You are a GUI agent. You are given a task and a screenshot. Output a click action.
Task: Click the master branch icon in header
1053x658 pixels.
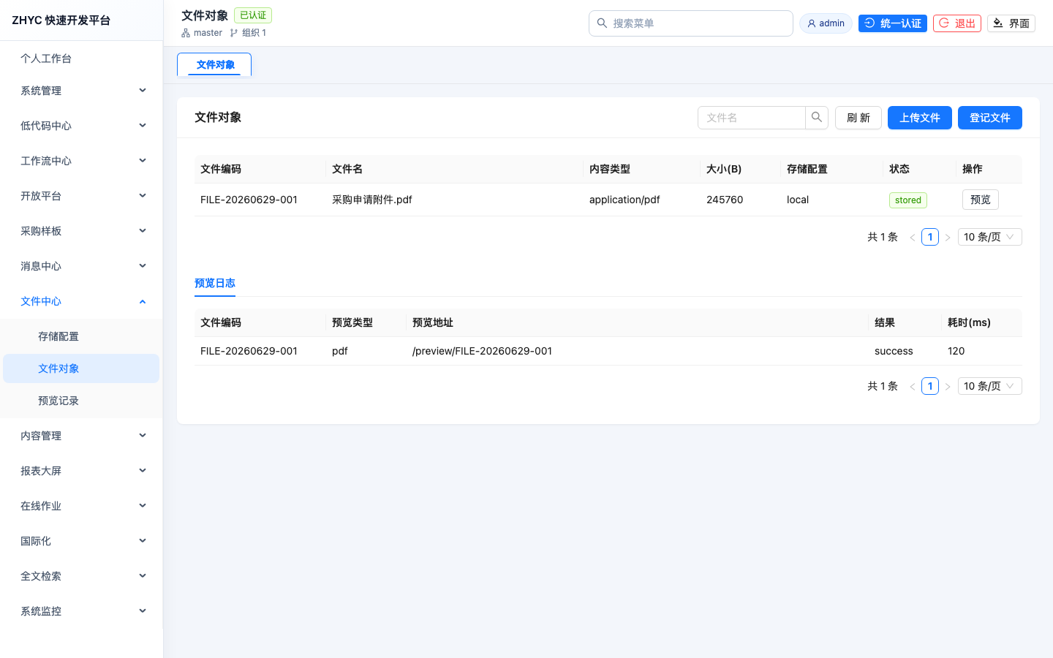[186, 33]
